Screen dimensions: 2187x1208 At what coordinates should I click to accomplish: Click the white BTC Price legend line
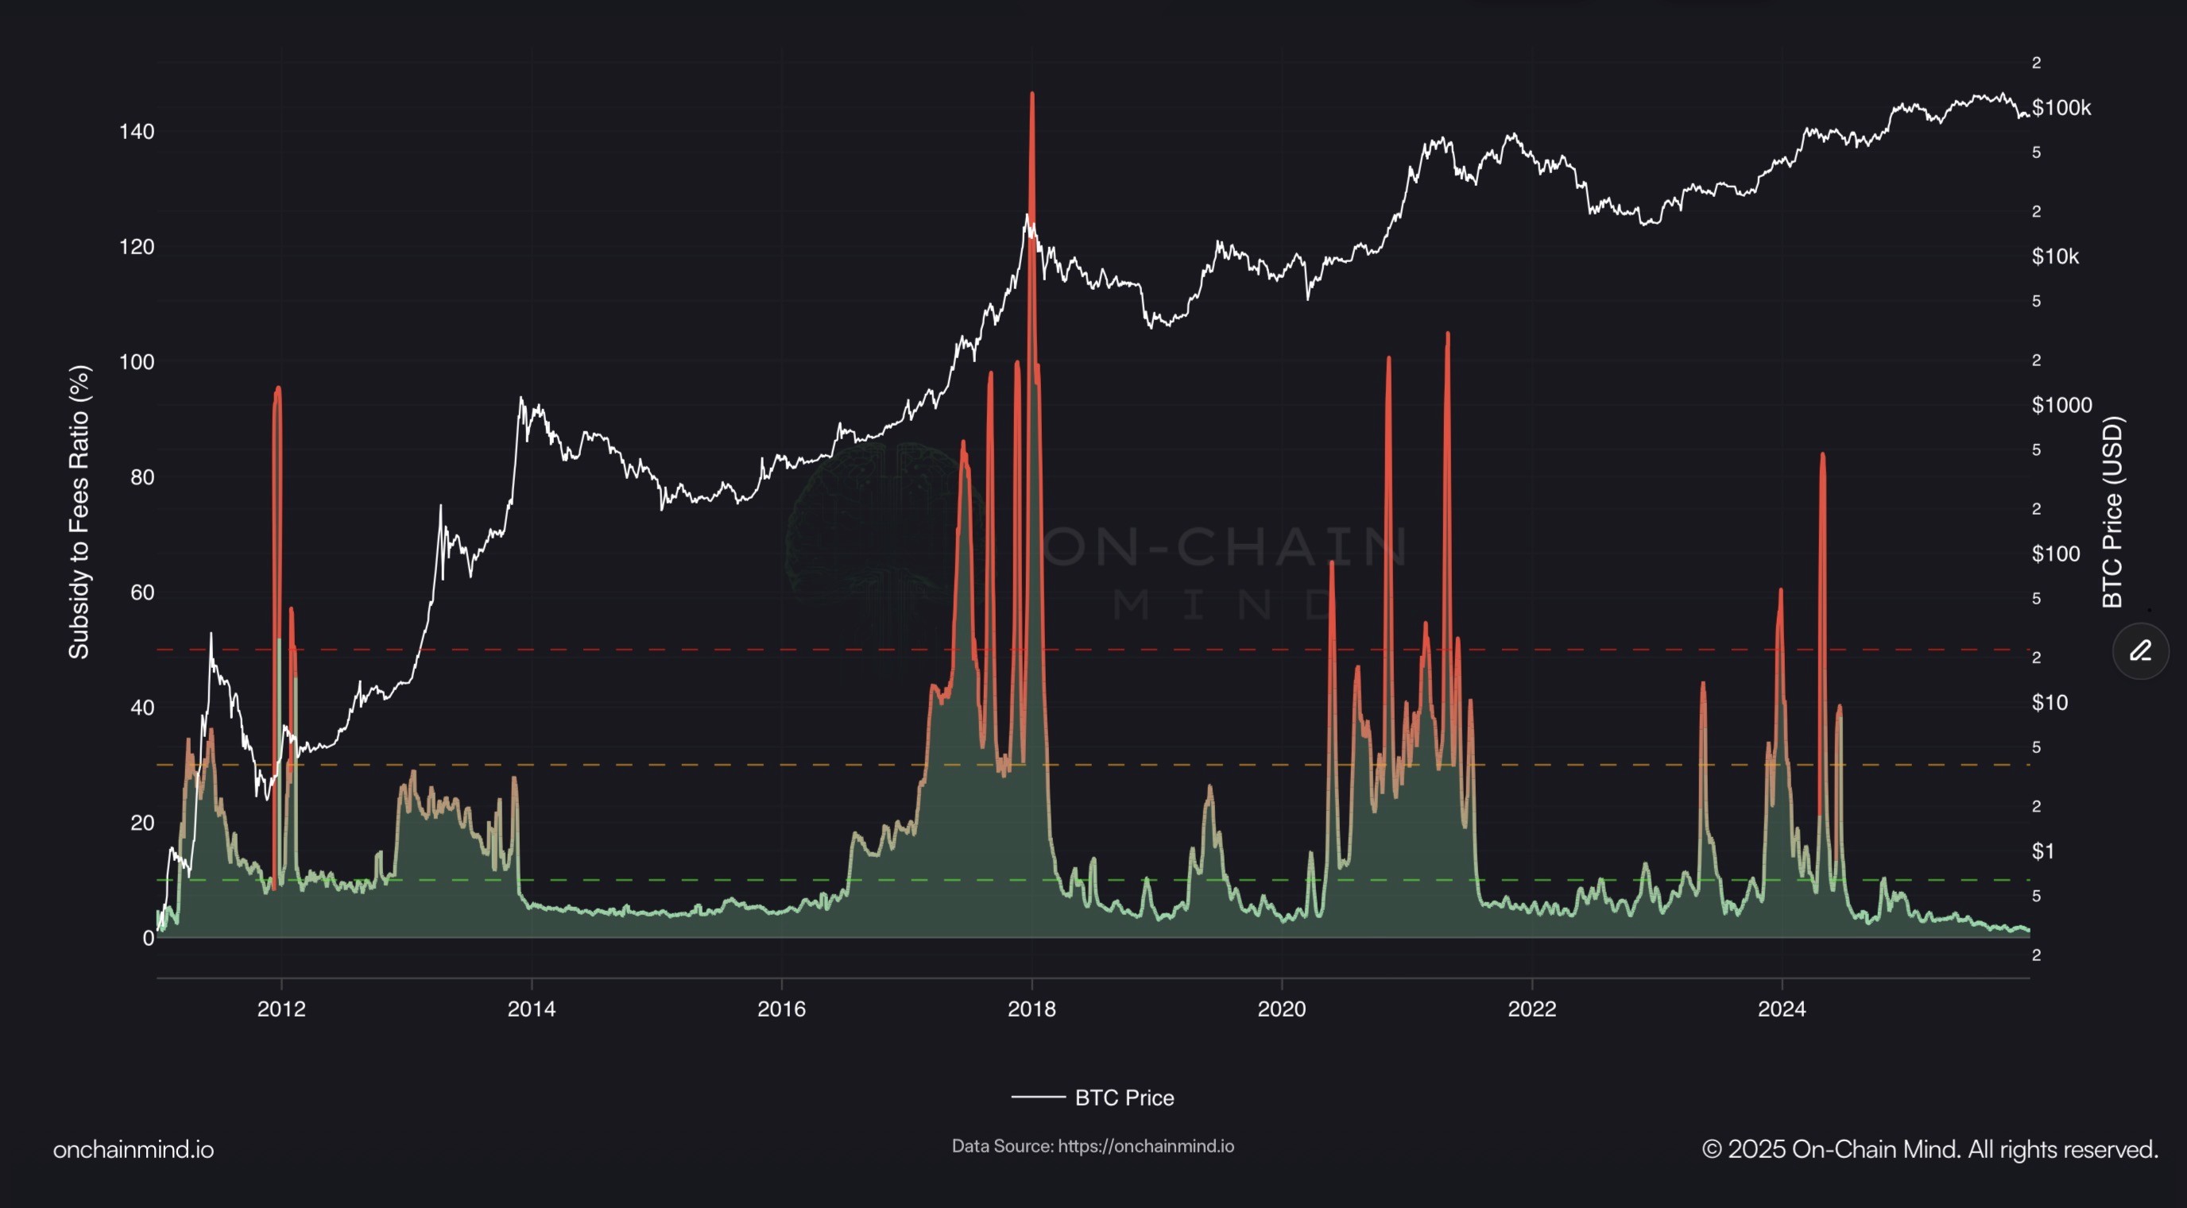point(1037,1097)
